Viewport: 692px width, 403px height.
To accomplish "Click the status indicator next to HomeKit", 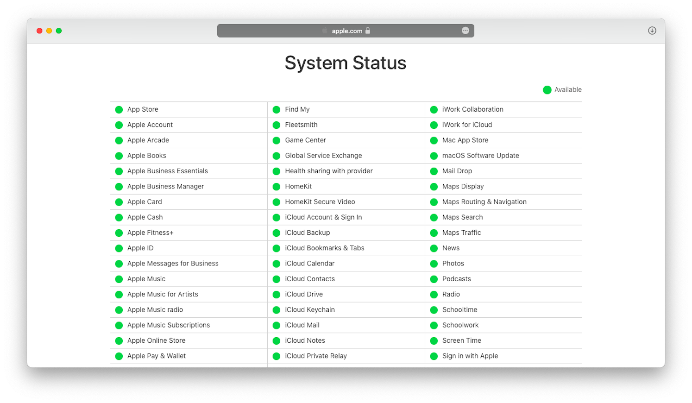I will click(277, 186).
